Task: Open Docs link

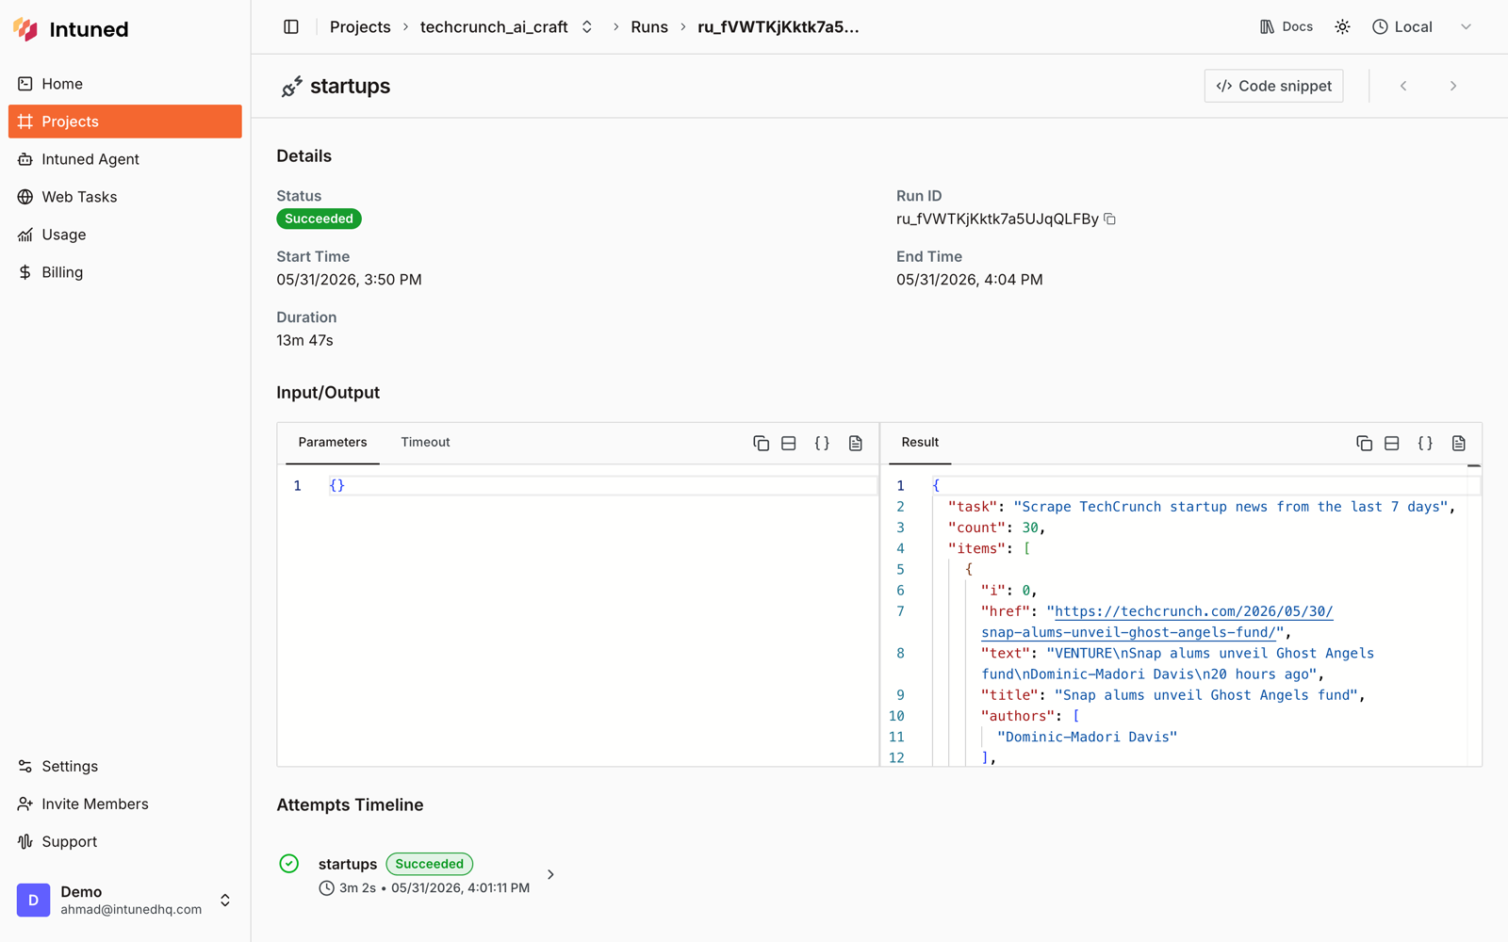Action: pos(1287,27)
